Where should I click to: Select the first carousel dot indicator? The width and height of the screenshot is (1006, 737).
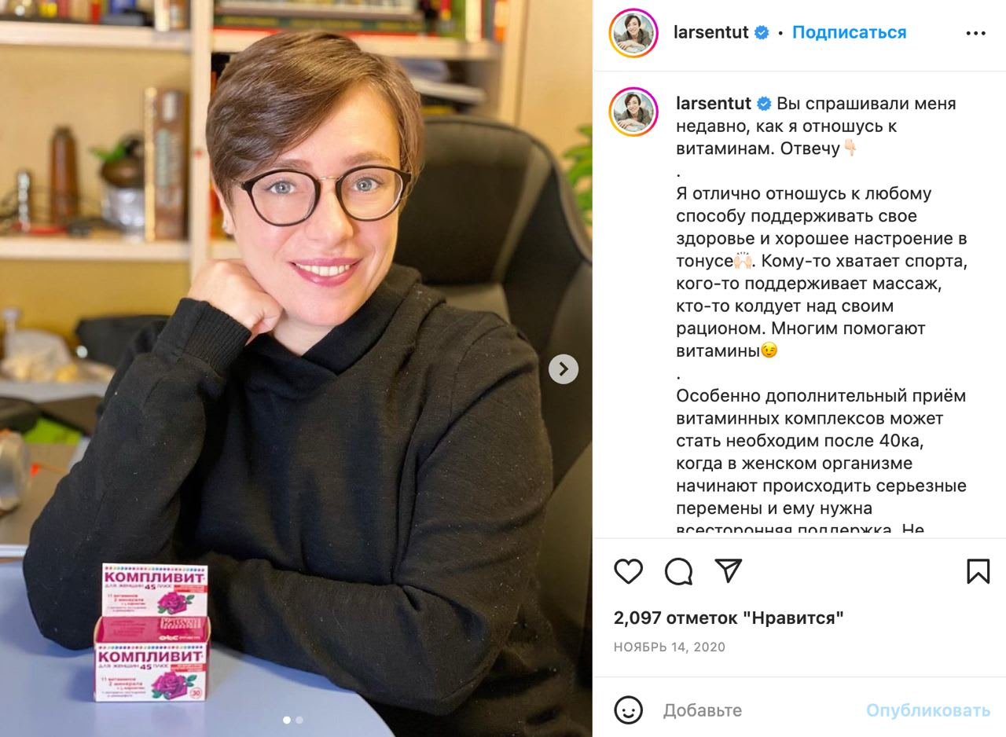286,720
